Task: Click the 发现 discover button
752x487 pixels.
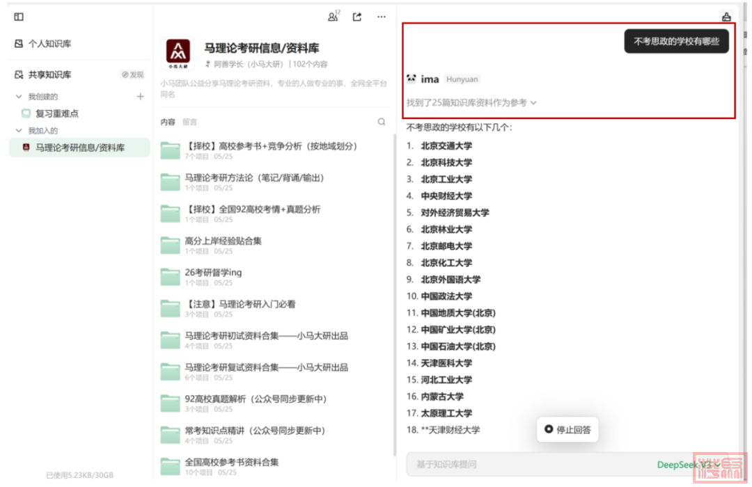Action: (133, 74)
